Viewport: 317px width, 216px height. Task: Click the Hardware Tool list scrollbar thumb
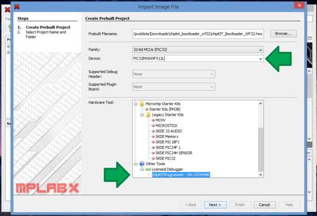(260, 149)
